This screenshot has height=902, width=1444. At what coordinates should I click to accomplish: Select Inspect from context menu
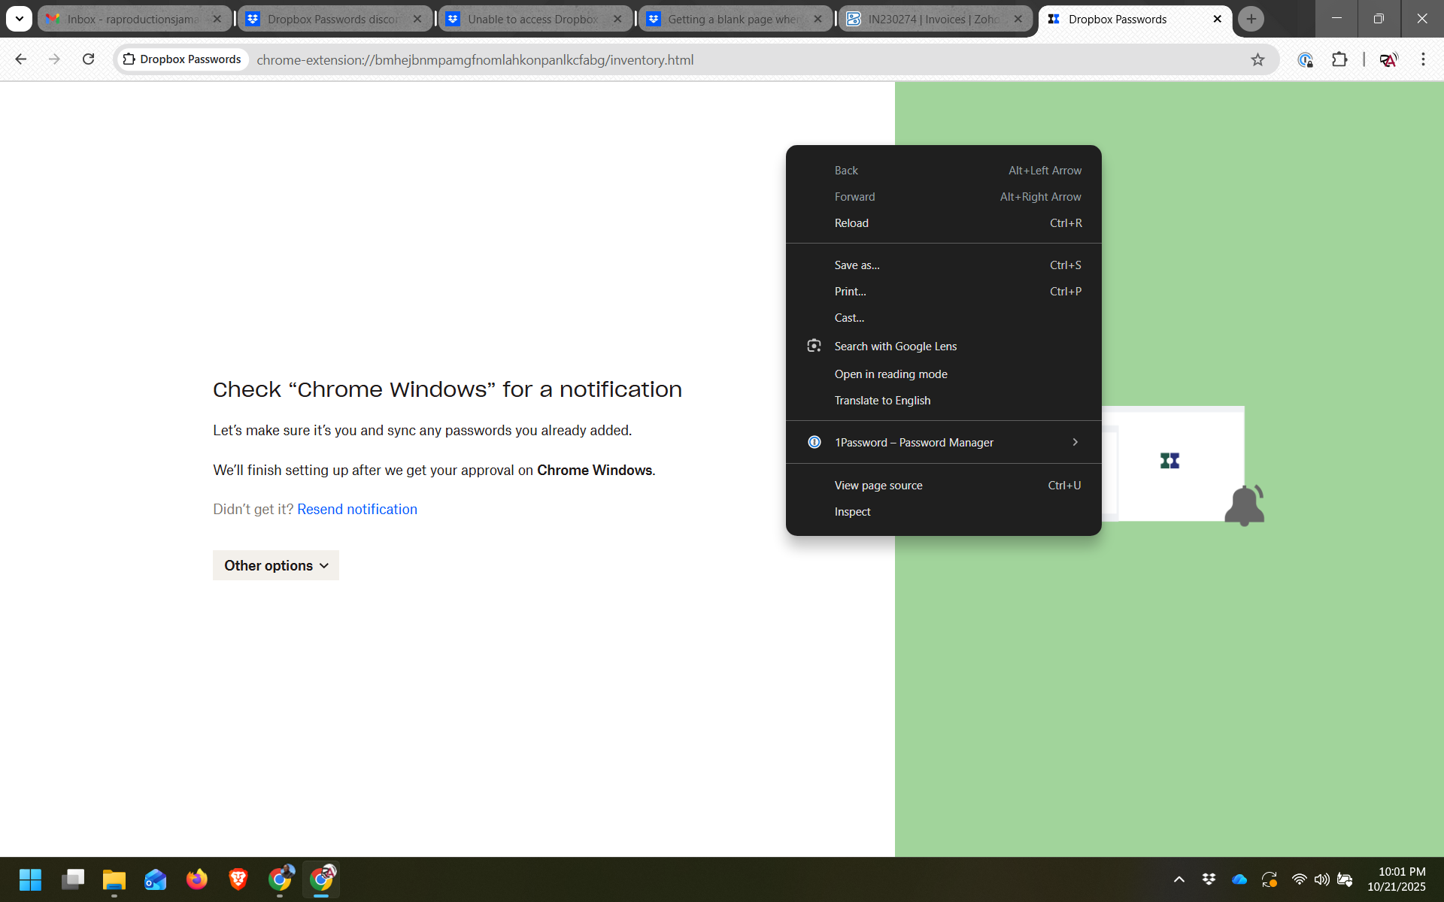click(852, 512)
